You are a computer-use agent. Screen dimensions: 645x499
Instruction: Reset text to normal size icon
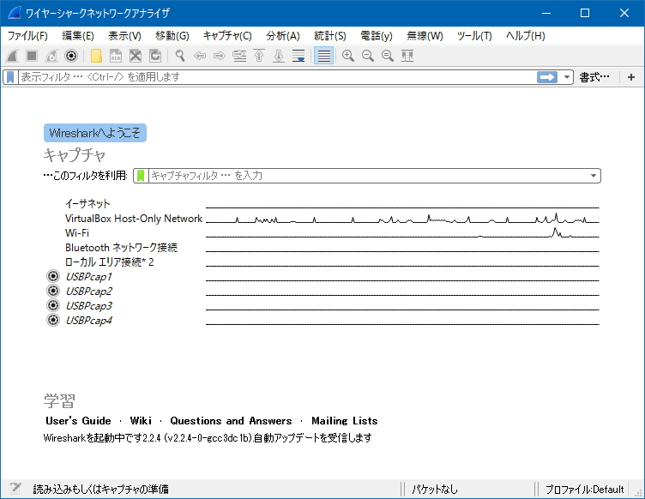[x=388, y=56]
